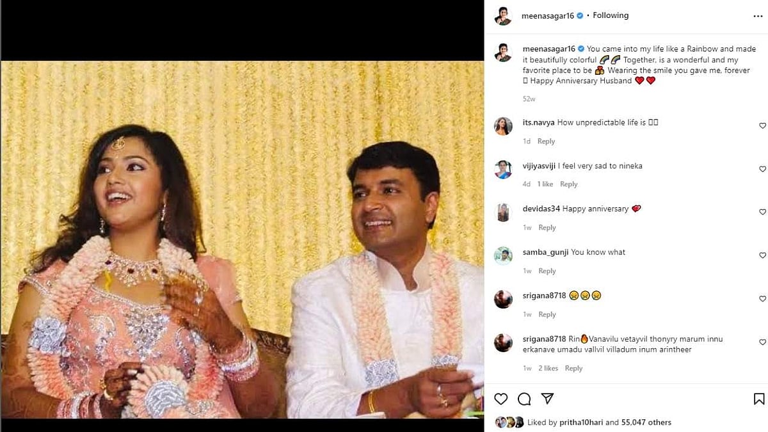Click the Following button in header
This screenshot has height=432, width=768.
[611, 15]
